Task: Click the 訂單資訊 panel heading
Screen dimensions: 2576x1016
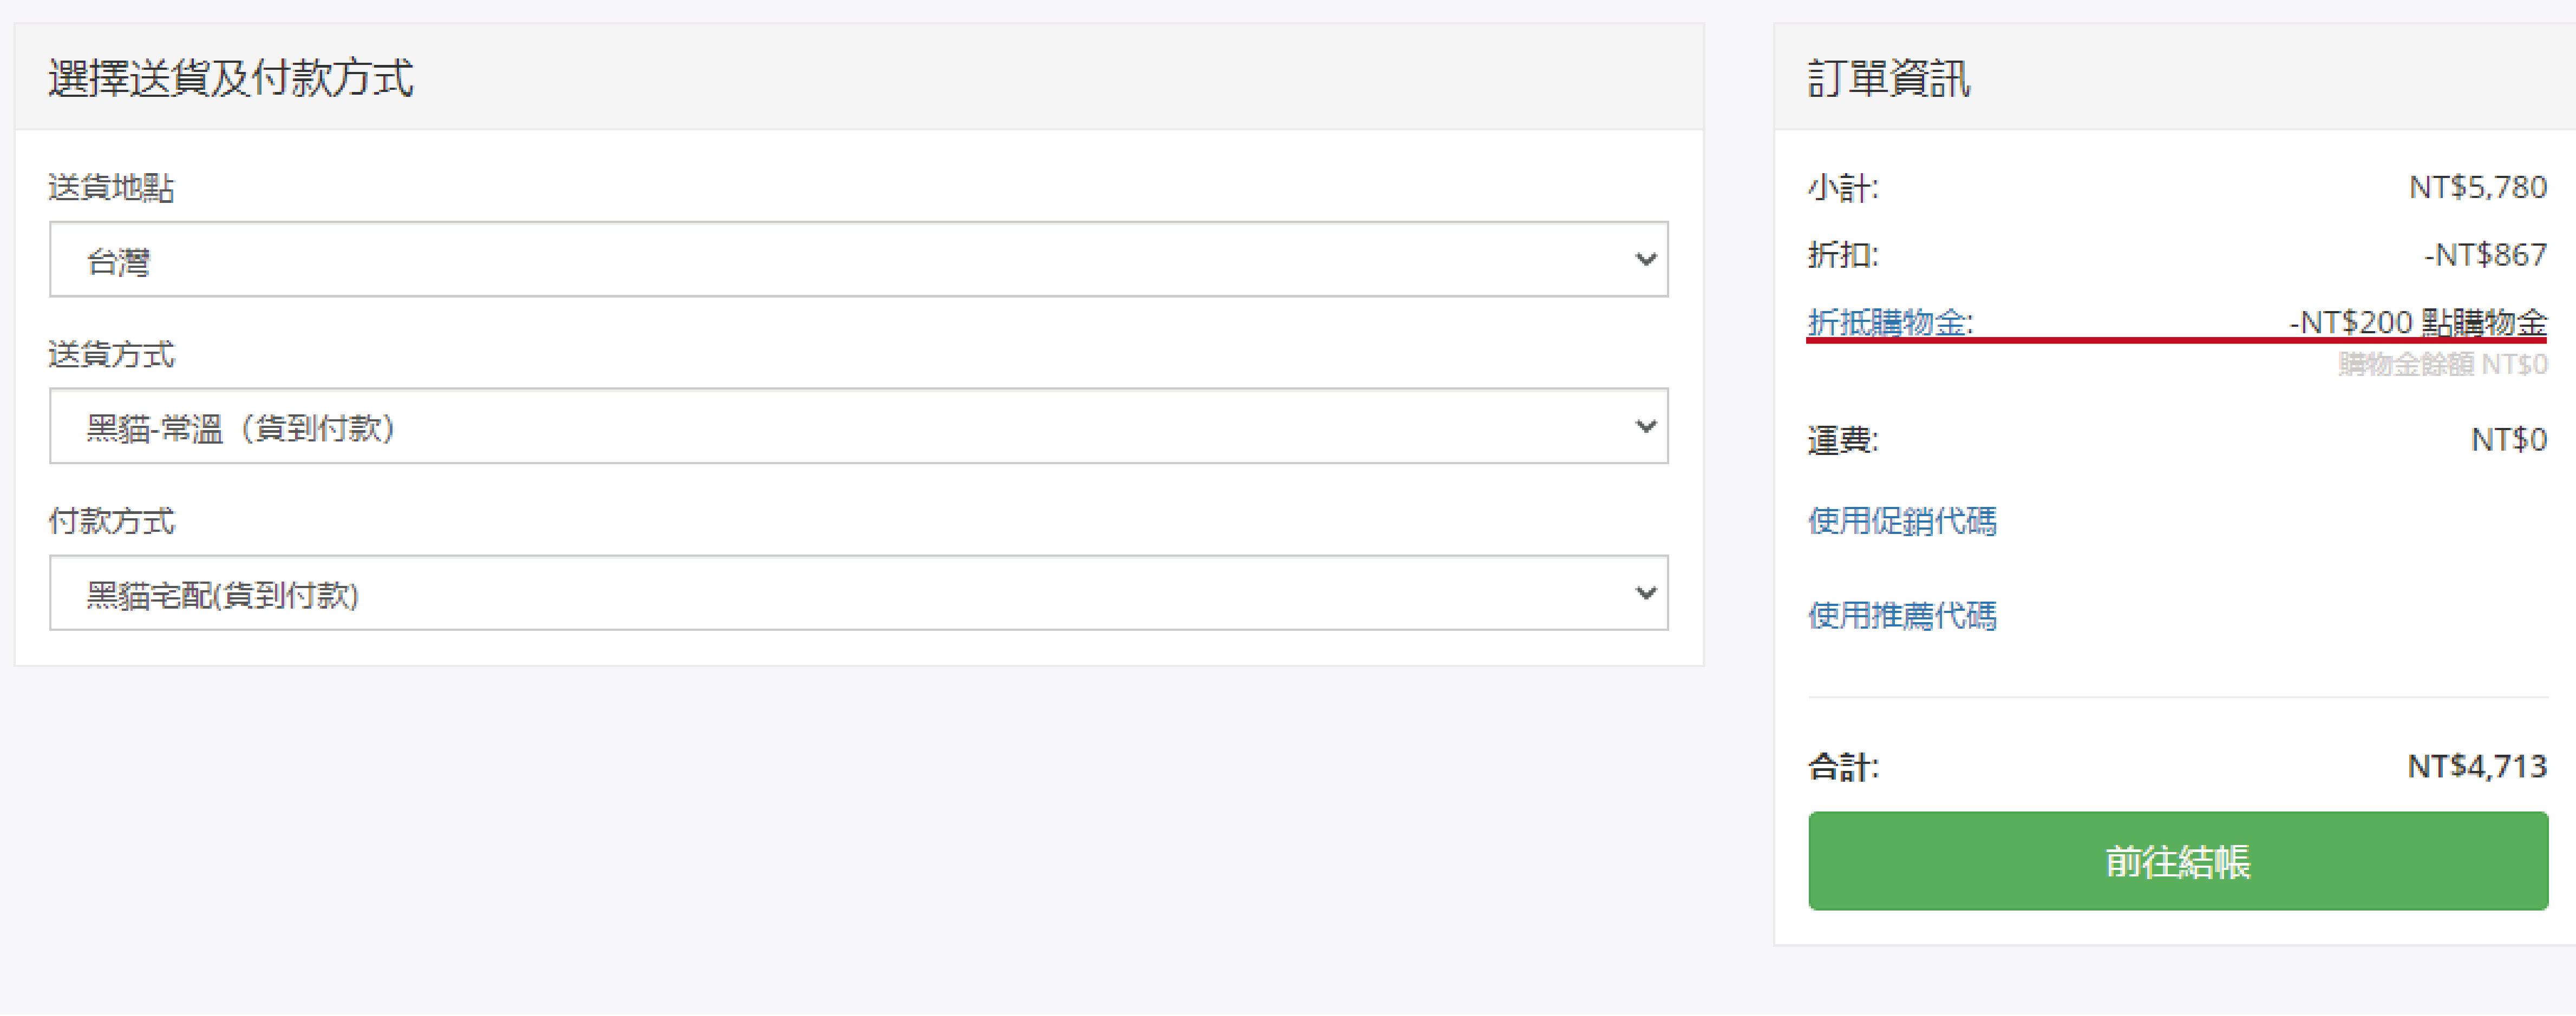Action: pos(1888,78)
